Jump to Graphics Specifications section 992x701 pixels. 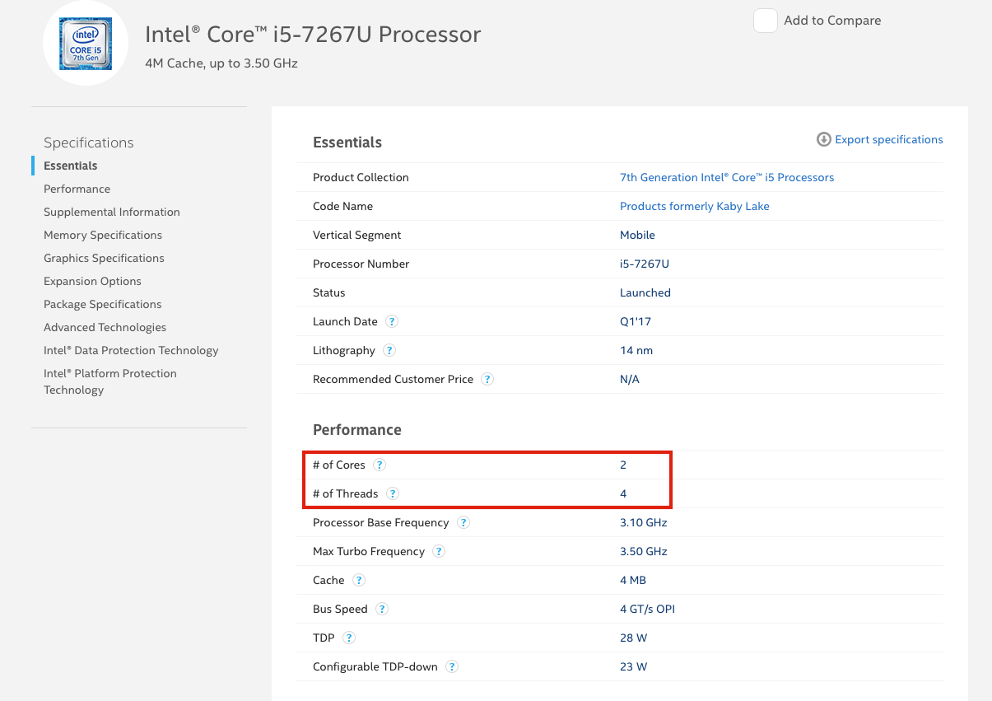pos(104,258)
